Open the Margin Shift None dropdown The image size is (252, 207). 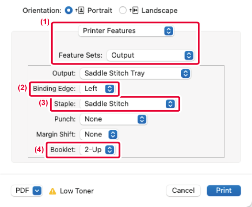(99, 135)
